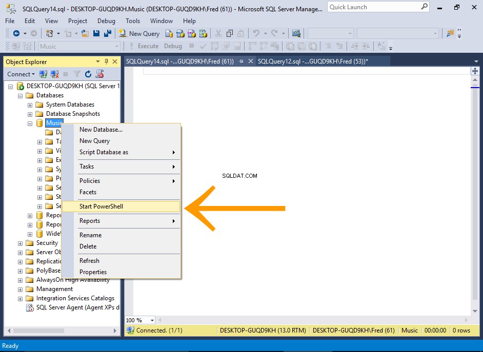Image resolution: width=483 pixels, height=352 pixels.
Task: Collapse the Databases folder node
Action: (21, 96)
